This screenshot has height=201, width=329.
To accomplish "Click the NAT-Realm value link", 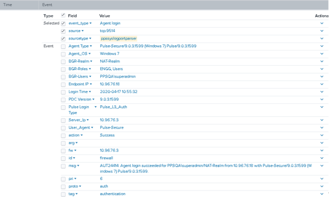I will [x=110, y=61].
